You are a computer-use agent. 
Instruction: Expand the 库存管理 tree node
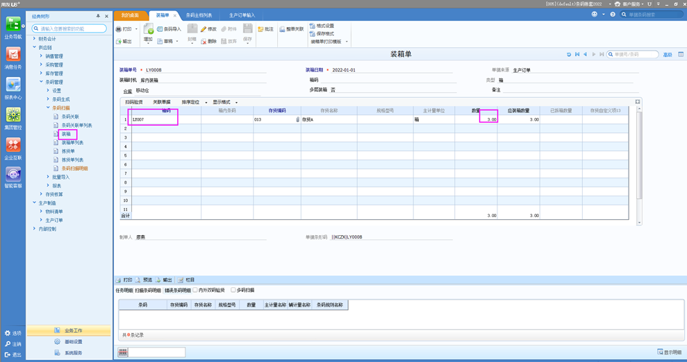[x=41, y=74]
